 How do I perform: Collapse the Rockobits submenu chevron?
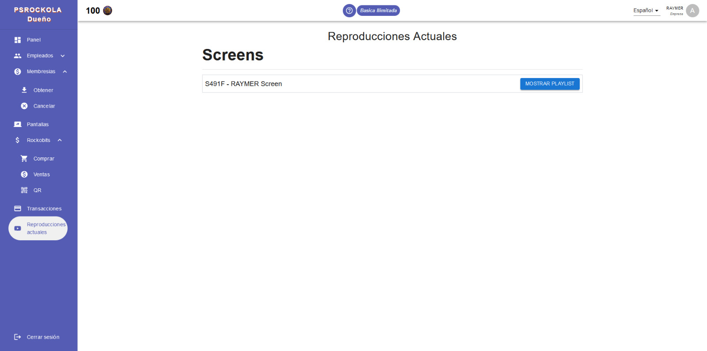click(60, 140)
